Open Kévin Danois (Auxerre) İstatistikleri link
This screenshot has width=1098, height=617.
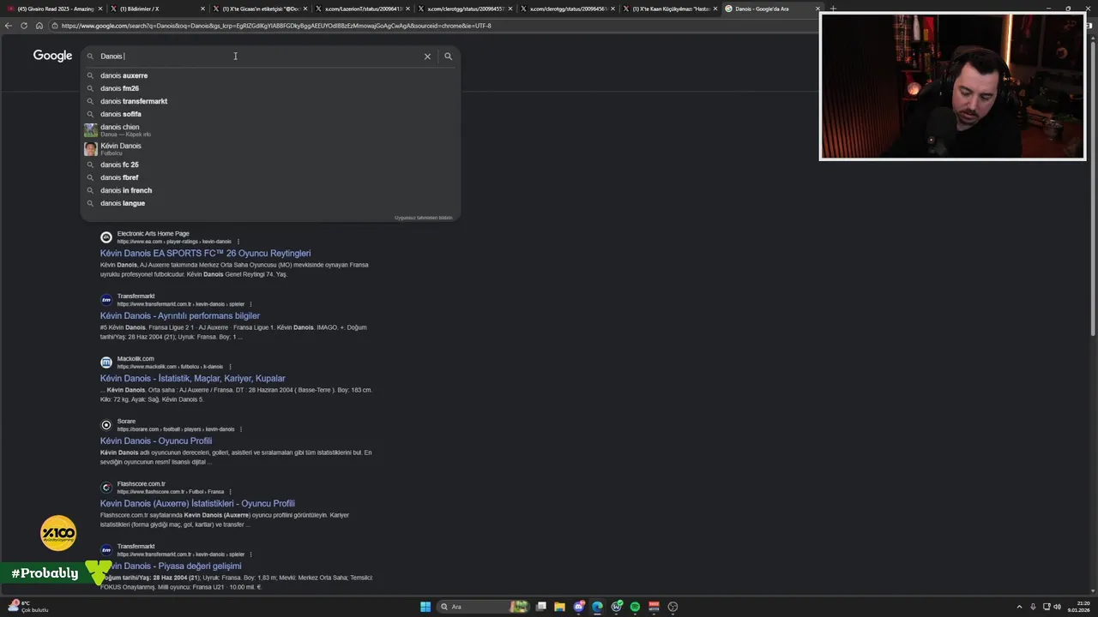pos(197,504)
